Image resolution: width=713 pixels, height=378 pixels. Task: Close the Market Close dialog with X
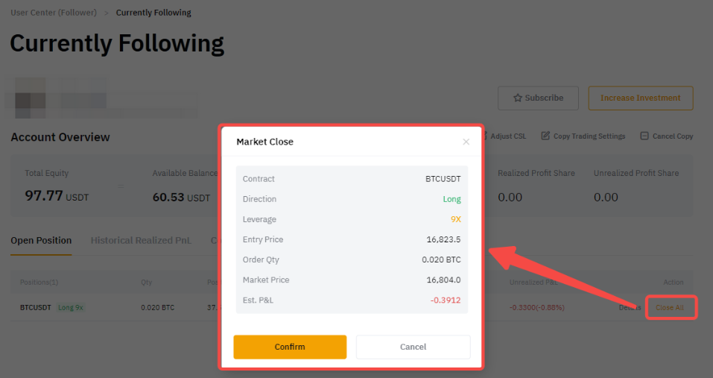(466, 142)
